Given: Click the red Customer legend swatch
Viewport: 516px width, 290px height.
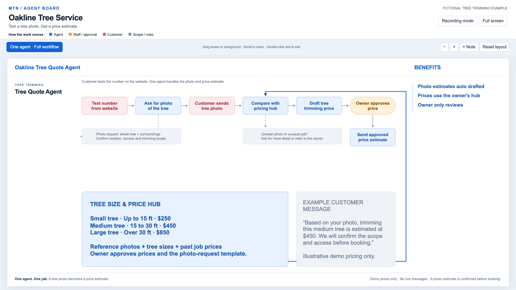Looking at the screenshot, I should click(104, 34).
